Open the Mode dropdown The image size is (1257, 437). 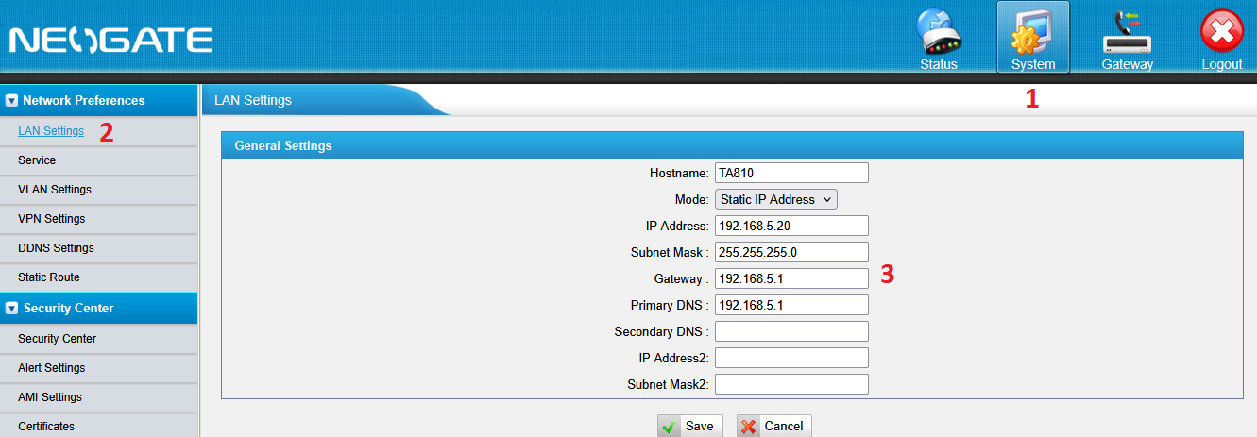pyautogui.click(x=775, y=199)
